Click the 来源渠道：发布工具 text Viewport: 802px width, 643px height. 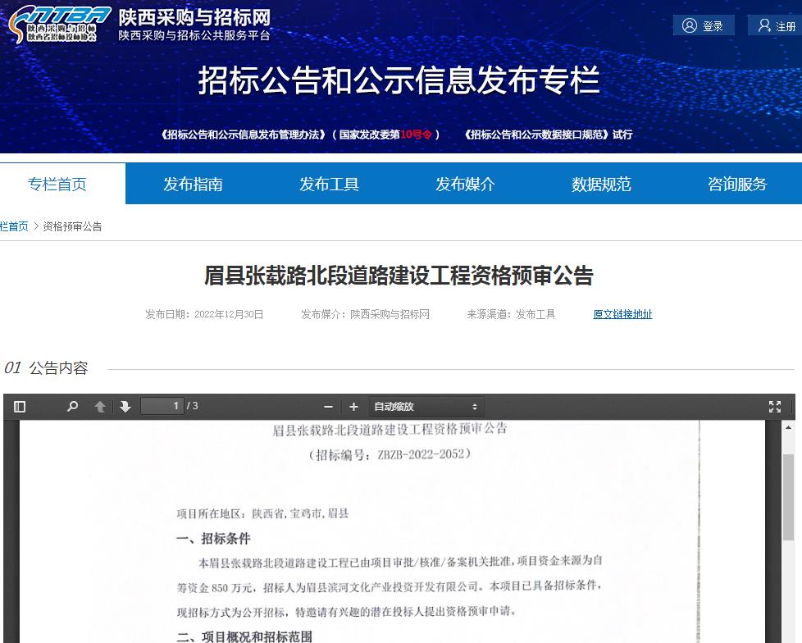(x=511, y=314)
